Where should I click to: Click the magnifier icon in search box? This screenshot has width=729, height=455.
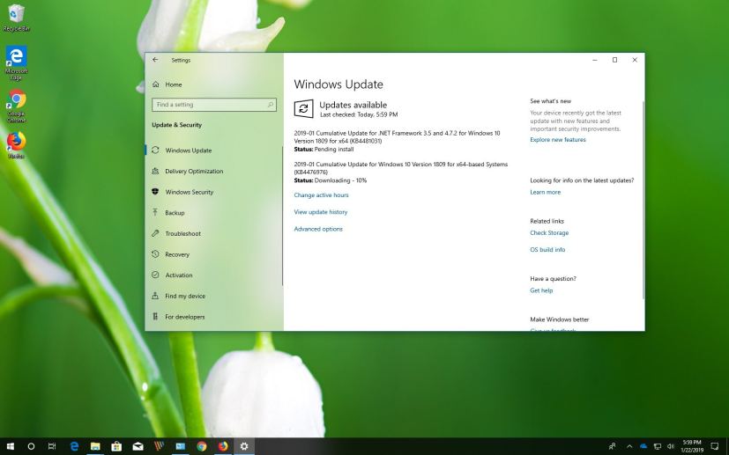point(270,105)
